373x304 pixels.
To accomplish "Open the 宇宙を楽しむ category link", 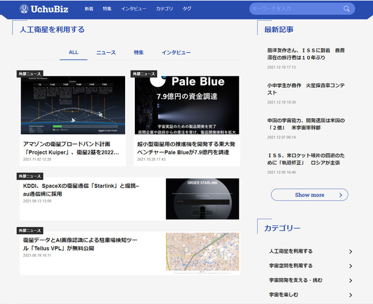I will (x=283, y=295).
